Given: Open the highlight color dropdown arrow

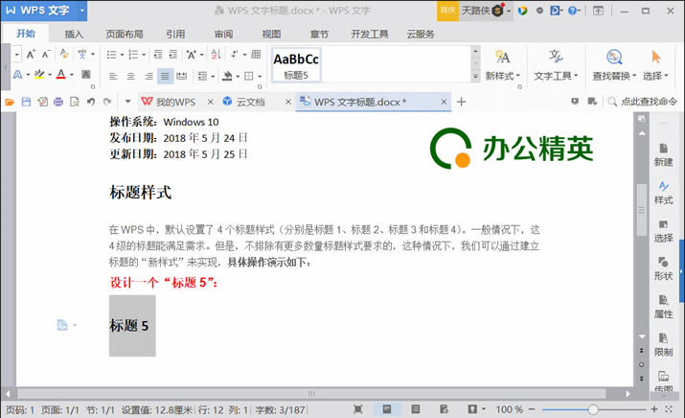Looking at the screenshot, I should coord(50,75).
